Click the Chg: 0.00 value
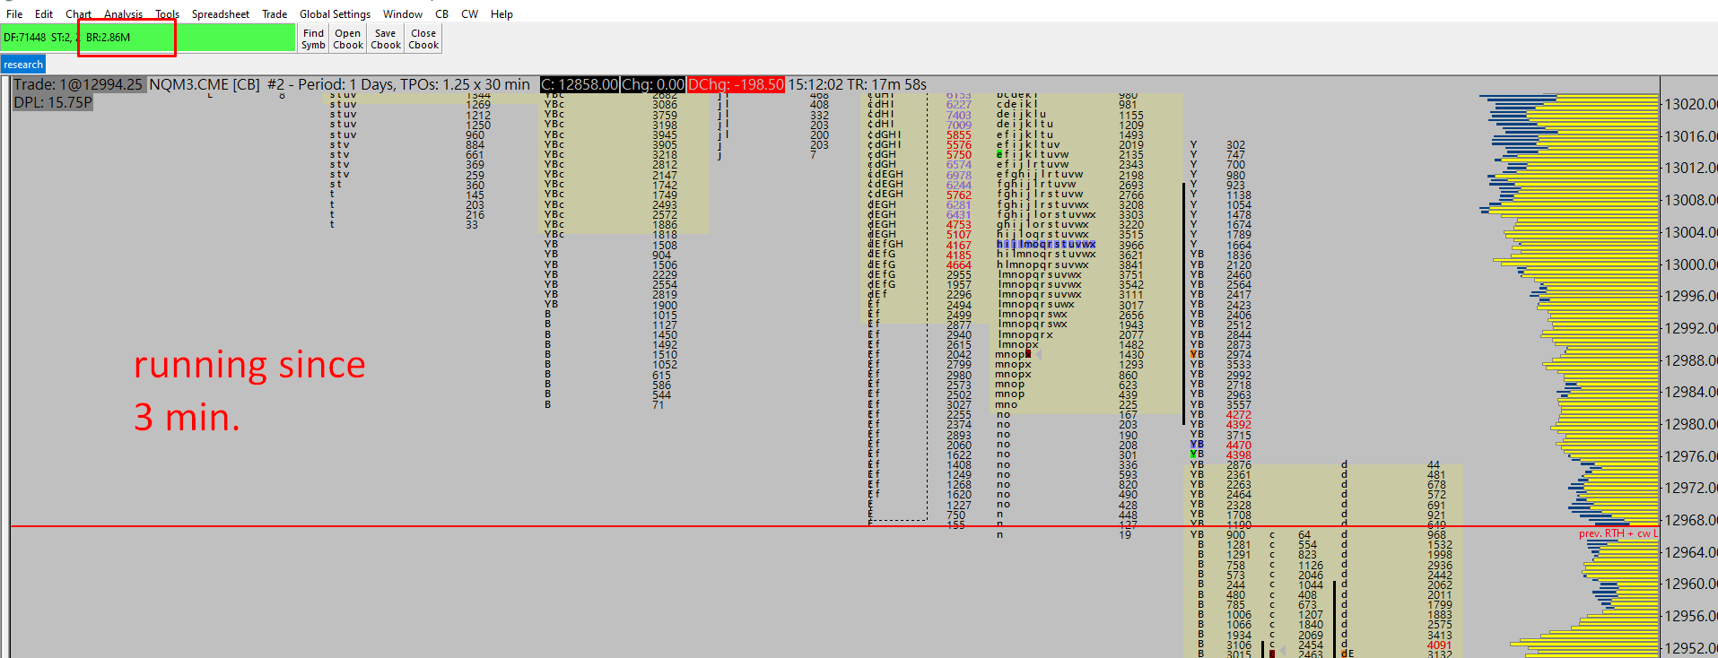This screenshot has width=1718, height=658. click(653, 84)
